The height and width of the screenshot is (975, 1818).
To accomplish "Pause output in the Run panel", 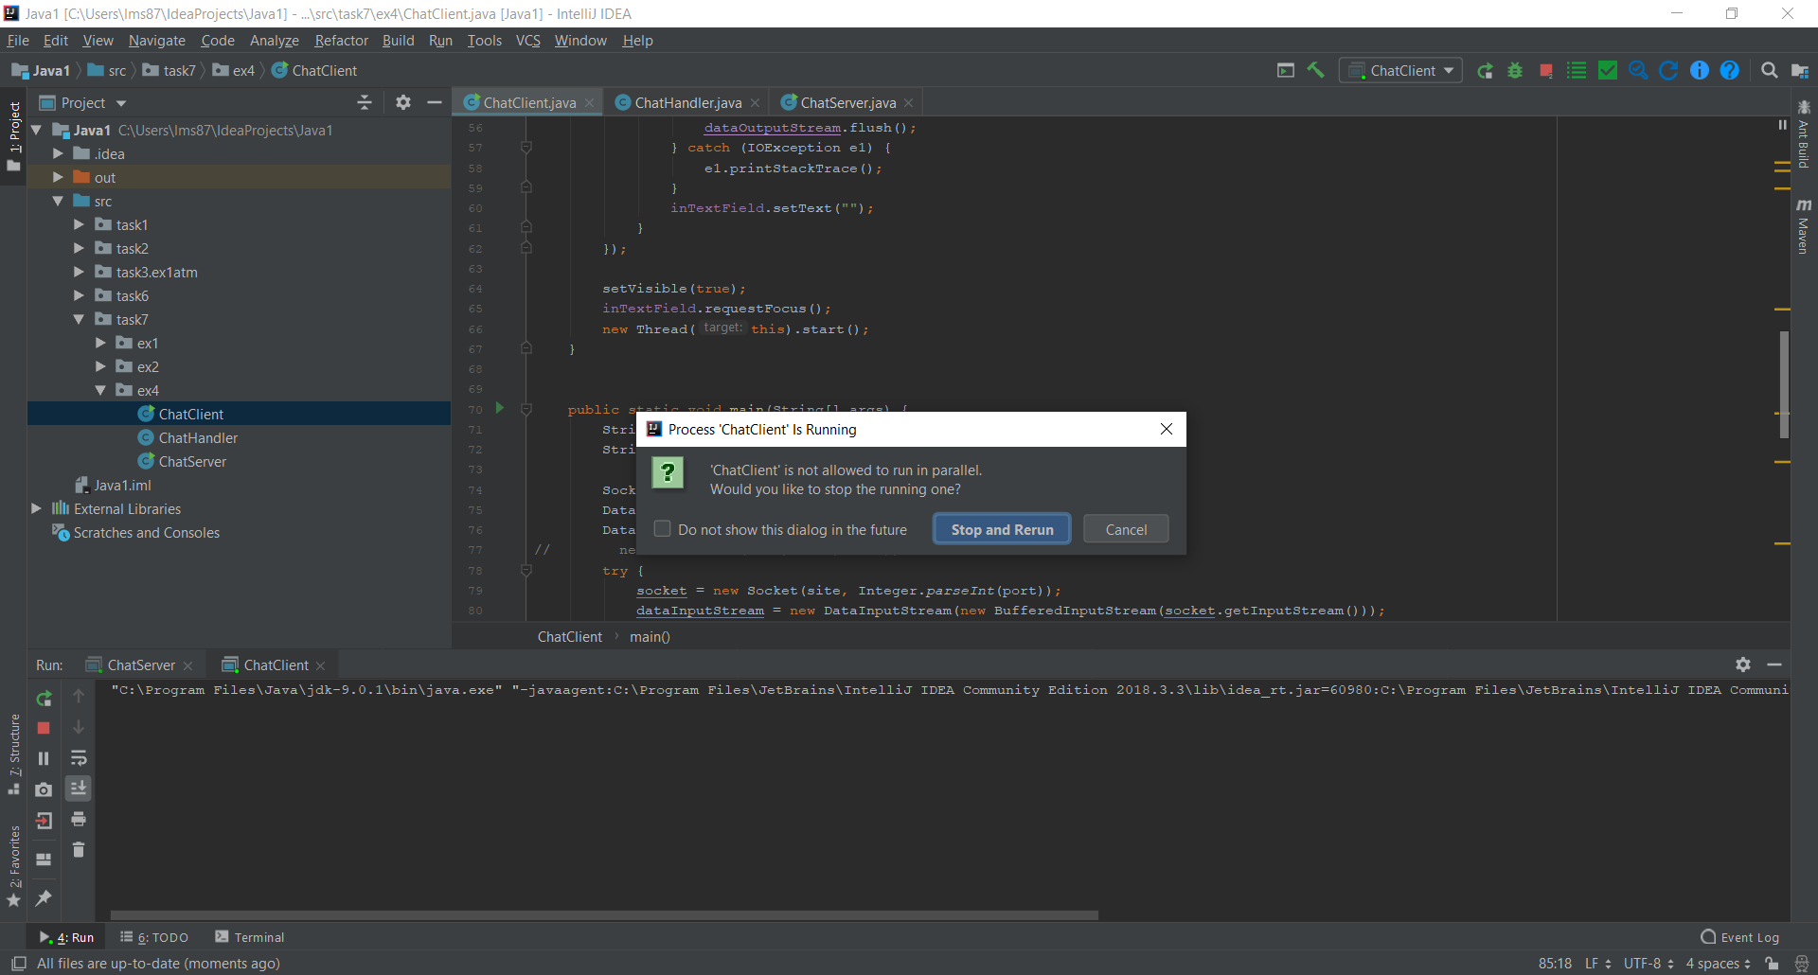I will tap(44, 758).
